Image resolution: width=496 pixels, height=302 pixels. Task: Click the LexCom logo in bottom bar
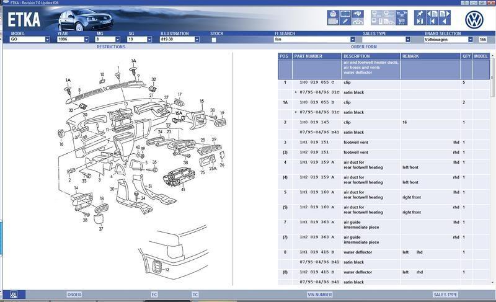point(13,295)
